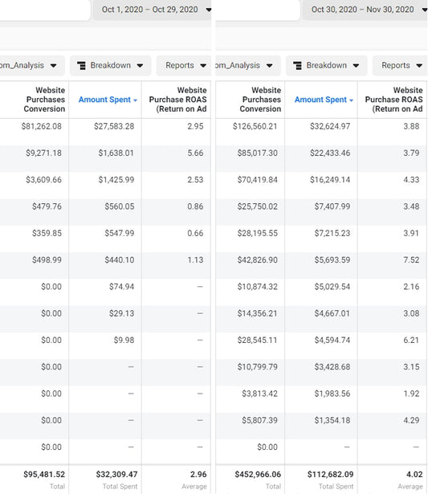Open the Oct 1 – Oct 29, 2020 date range

[153, 10]
